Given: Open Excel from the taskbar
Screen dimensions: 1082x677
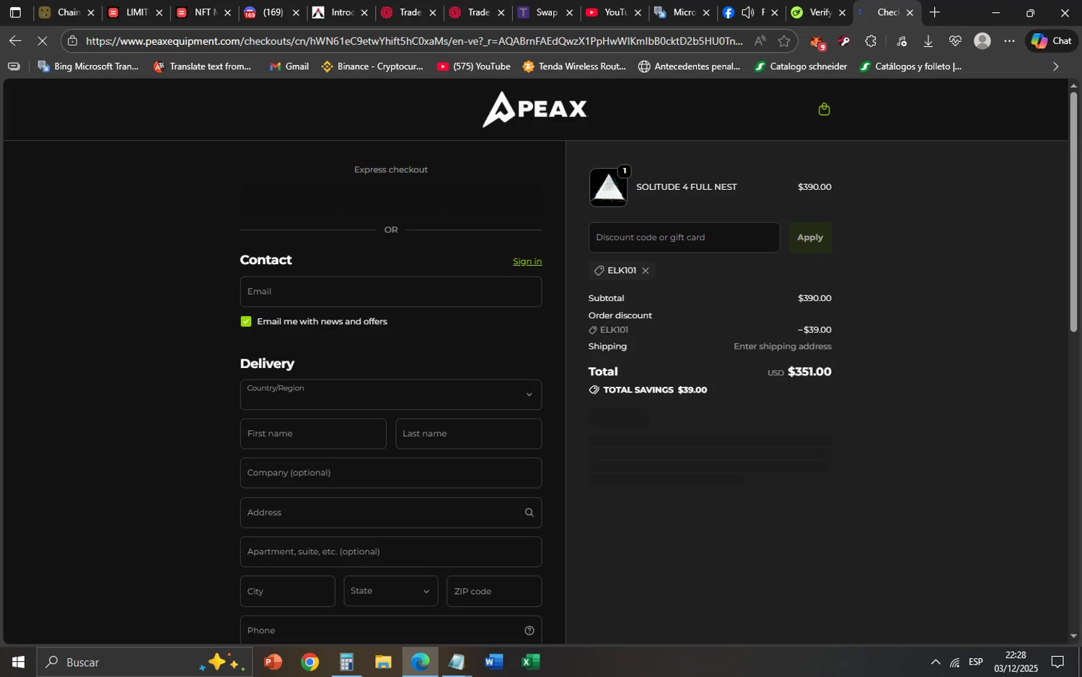Looking at the screenshot, I should [x=531, y=662].
